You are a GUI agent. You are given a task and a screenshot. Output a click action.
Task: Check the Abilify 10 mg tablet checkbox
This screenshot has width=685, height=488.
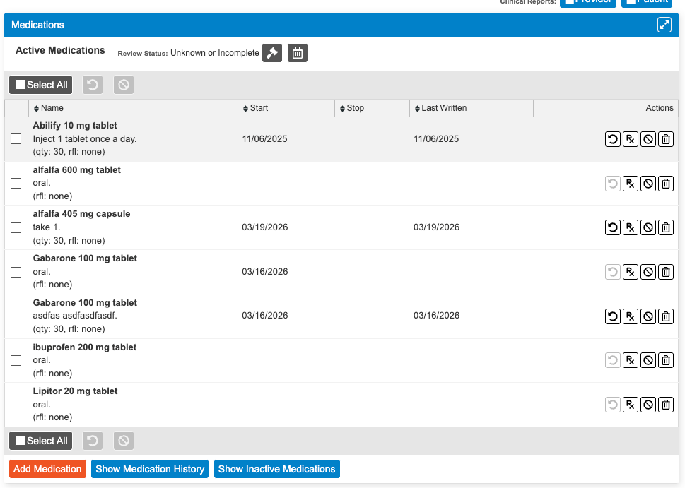(x=16, y=139)
